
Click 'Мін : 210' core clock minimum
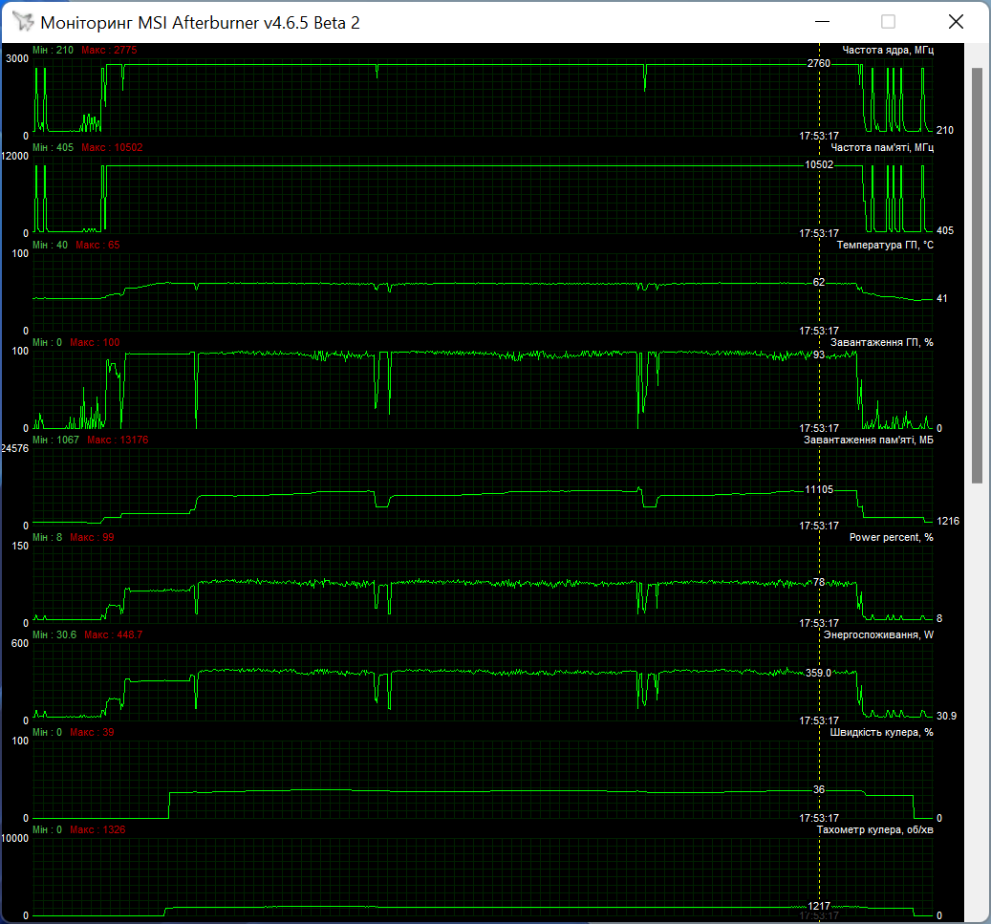click(54, 50)
